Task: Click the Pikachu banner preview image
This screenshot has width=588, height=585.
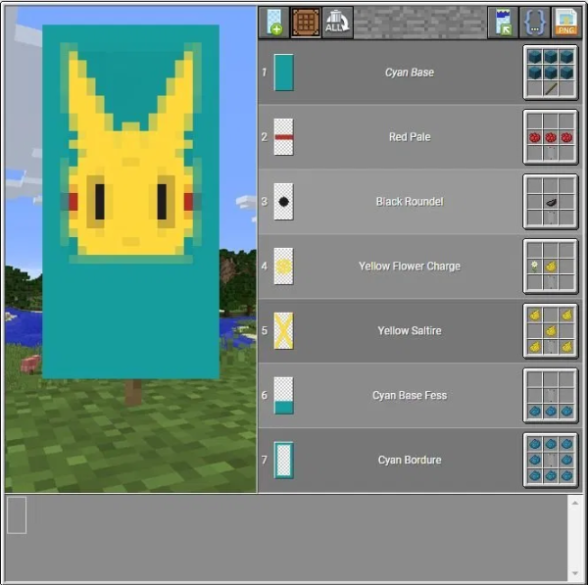Action: [x=130, y=201]
